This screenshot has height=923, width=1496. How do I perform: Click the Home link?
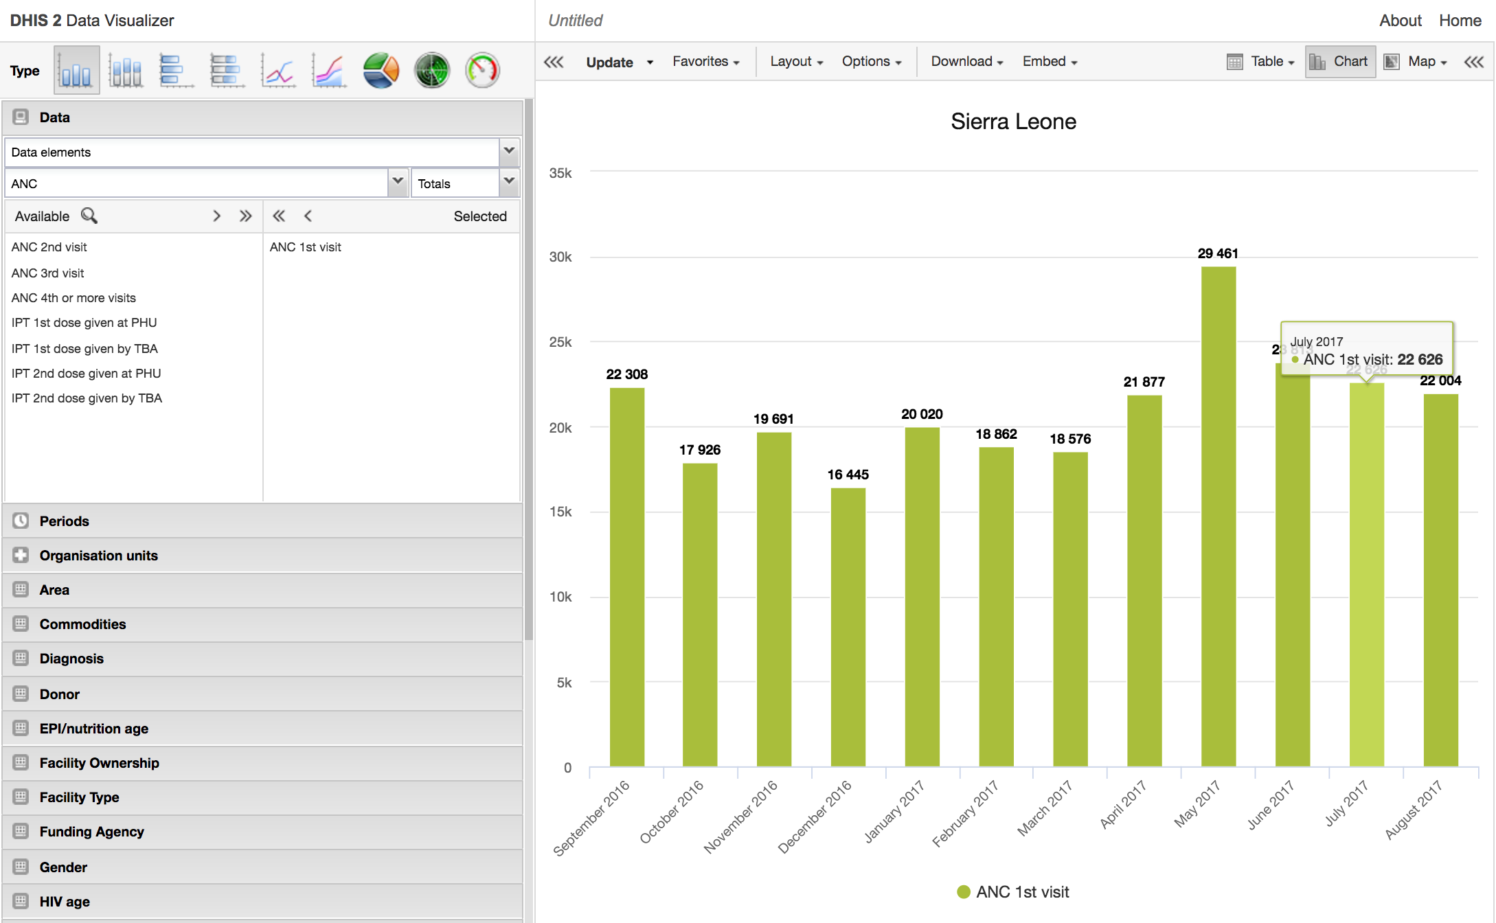(1460, 21)
